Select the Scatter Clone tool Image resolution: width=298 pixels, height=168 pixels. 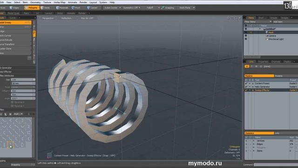coord(15,49)
